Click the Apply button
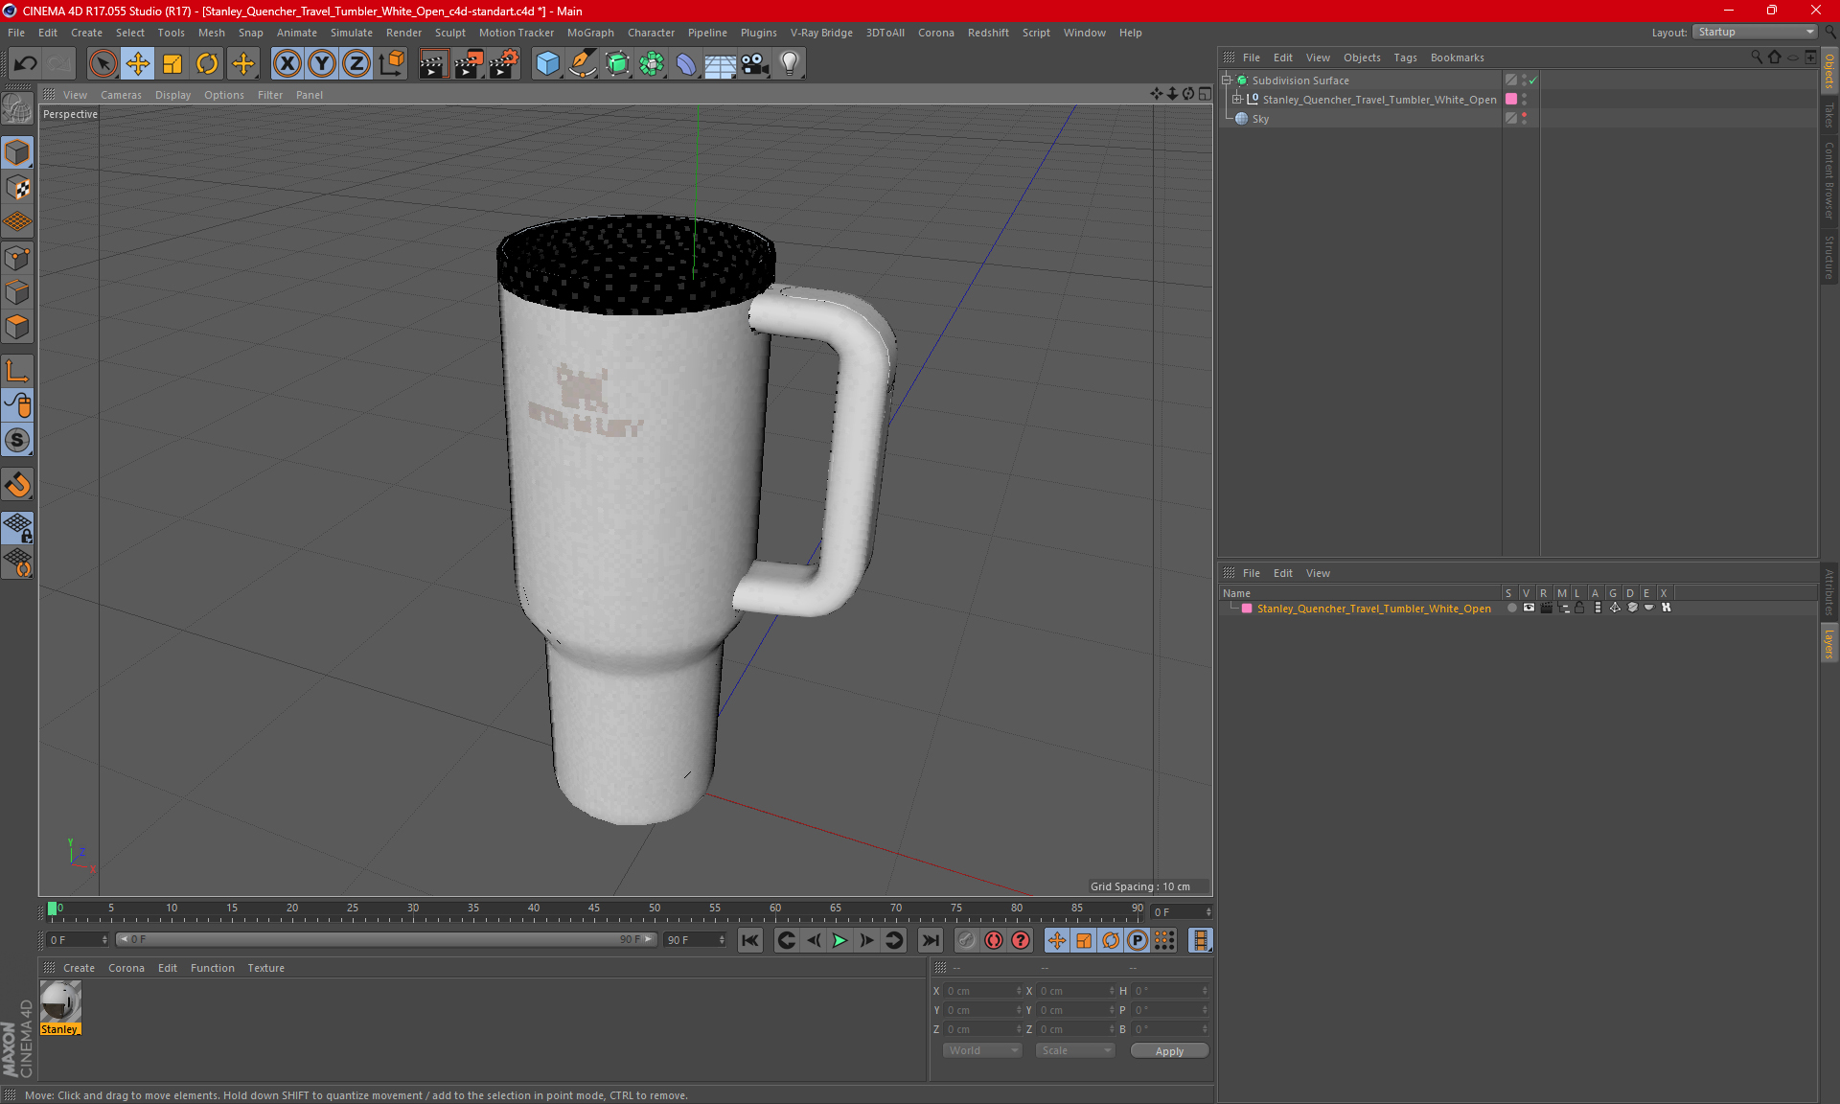Viewport: 1840px width, 1104px height. coord(1169,1050)
